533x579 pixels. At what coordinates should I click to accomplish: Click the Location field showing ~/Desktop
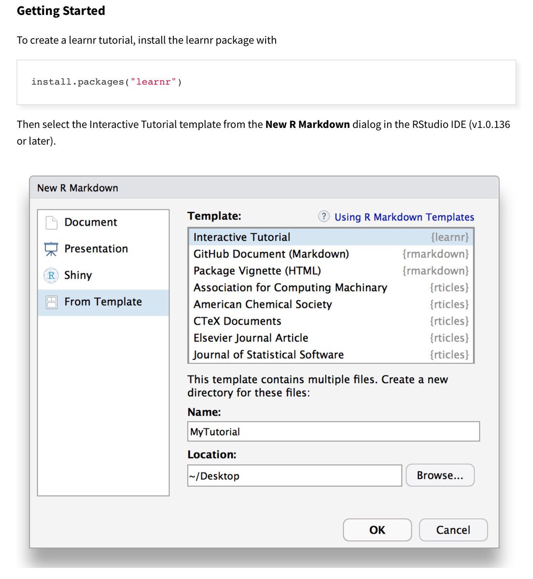[295, 476]
